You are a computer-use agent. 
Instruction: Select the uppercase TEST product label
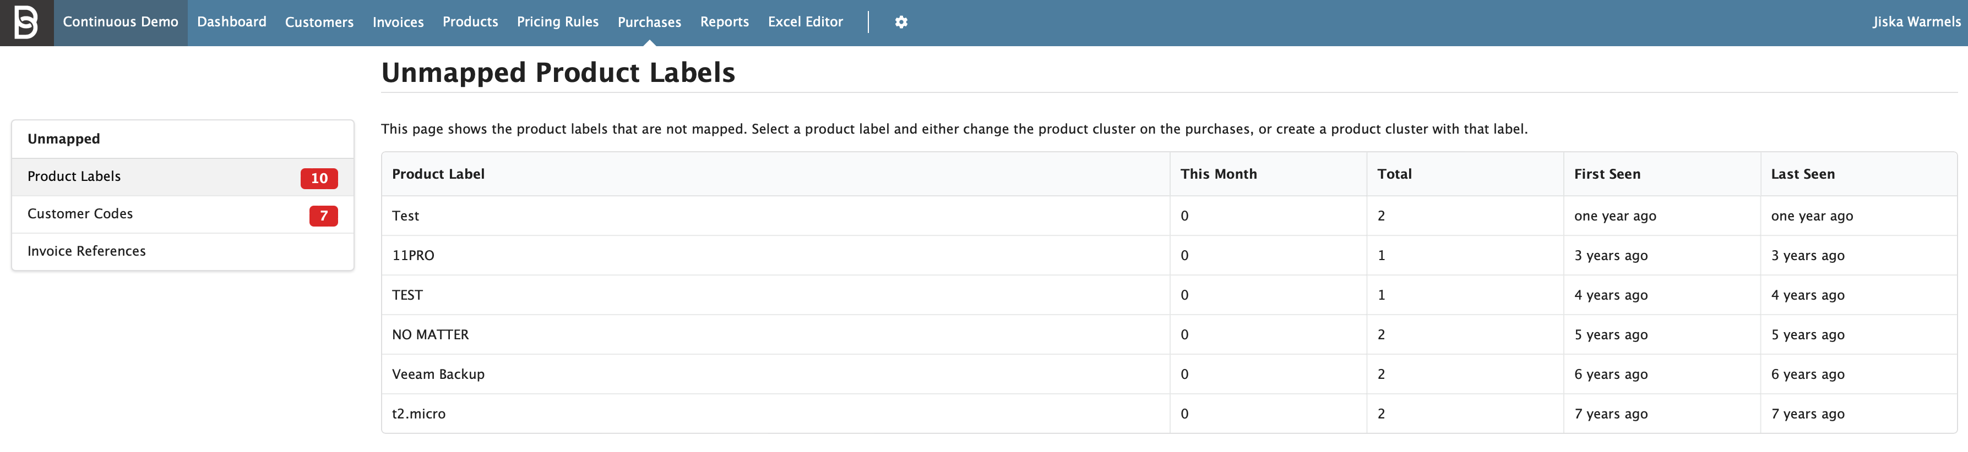pyautogui.click(x=407, y=295)
